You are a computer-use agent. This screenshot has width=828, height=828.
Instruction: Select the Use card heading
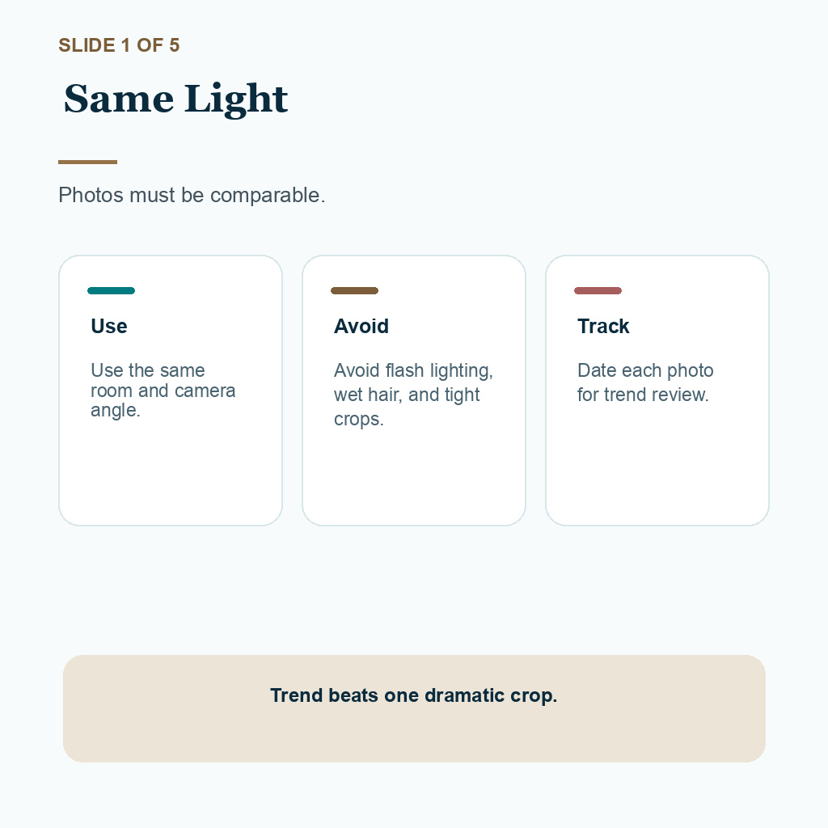109,327
